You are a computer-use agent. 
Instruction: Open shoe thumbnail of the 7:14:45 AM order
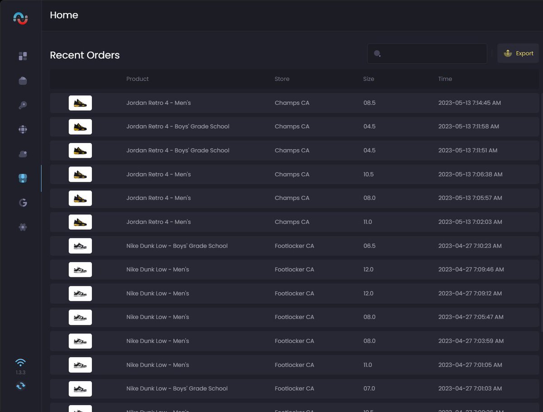(80, 103)
